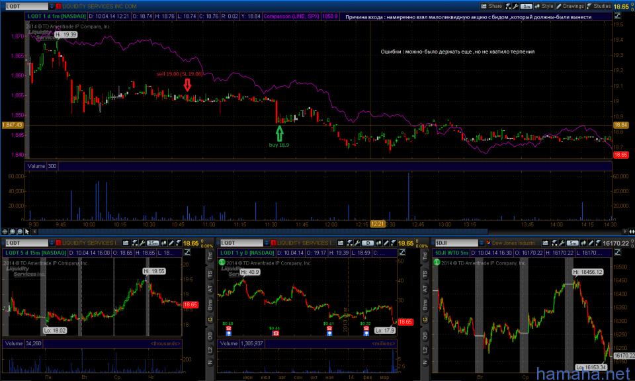Image resolution: width=635 pixels, height=381 pixels.
Task: Toggle the C side tab beside 15m chart
Action: click(x=210, y=320)
